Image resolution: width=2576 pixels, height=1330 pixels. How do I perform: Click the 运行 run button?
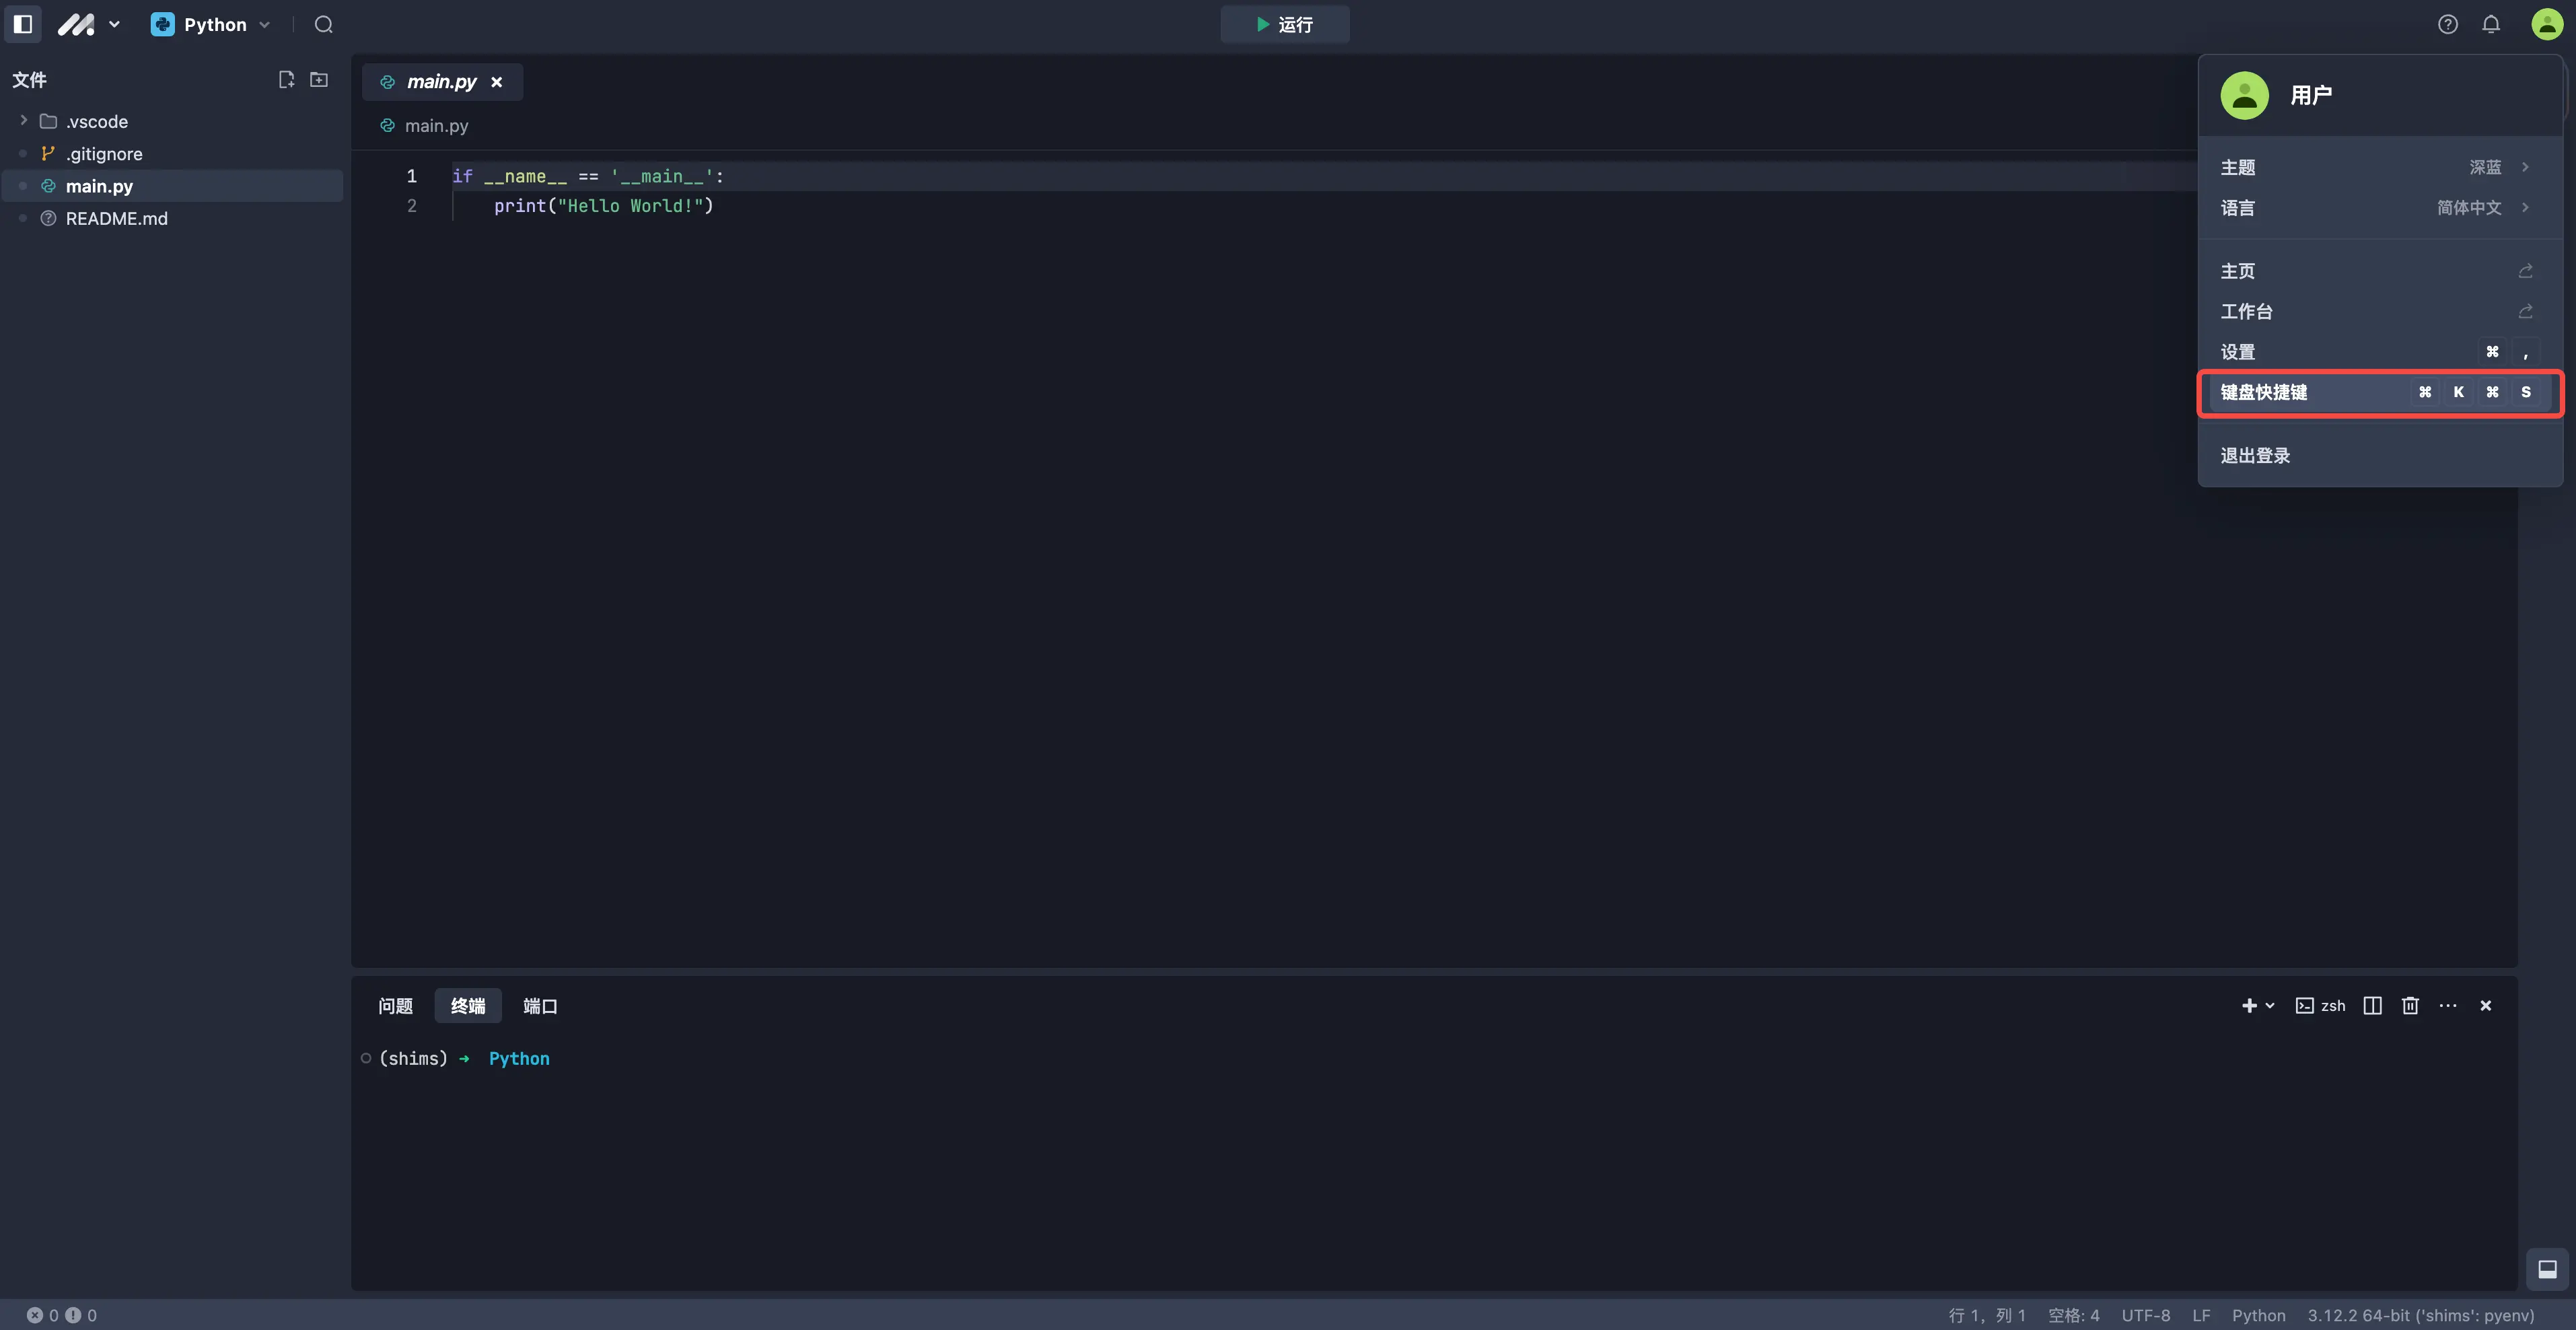point(1284,24)
